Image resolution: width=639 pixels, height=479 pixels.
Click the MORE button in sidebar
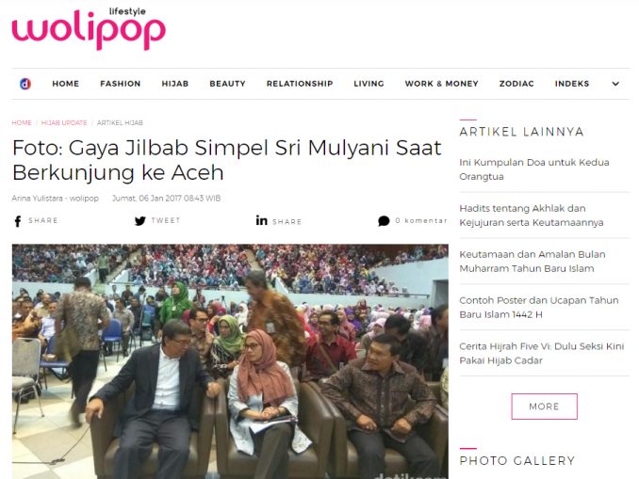click(544, 407)
